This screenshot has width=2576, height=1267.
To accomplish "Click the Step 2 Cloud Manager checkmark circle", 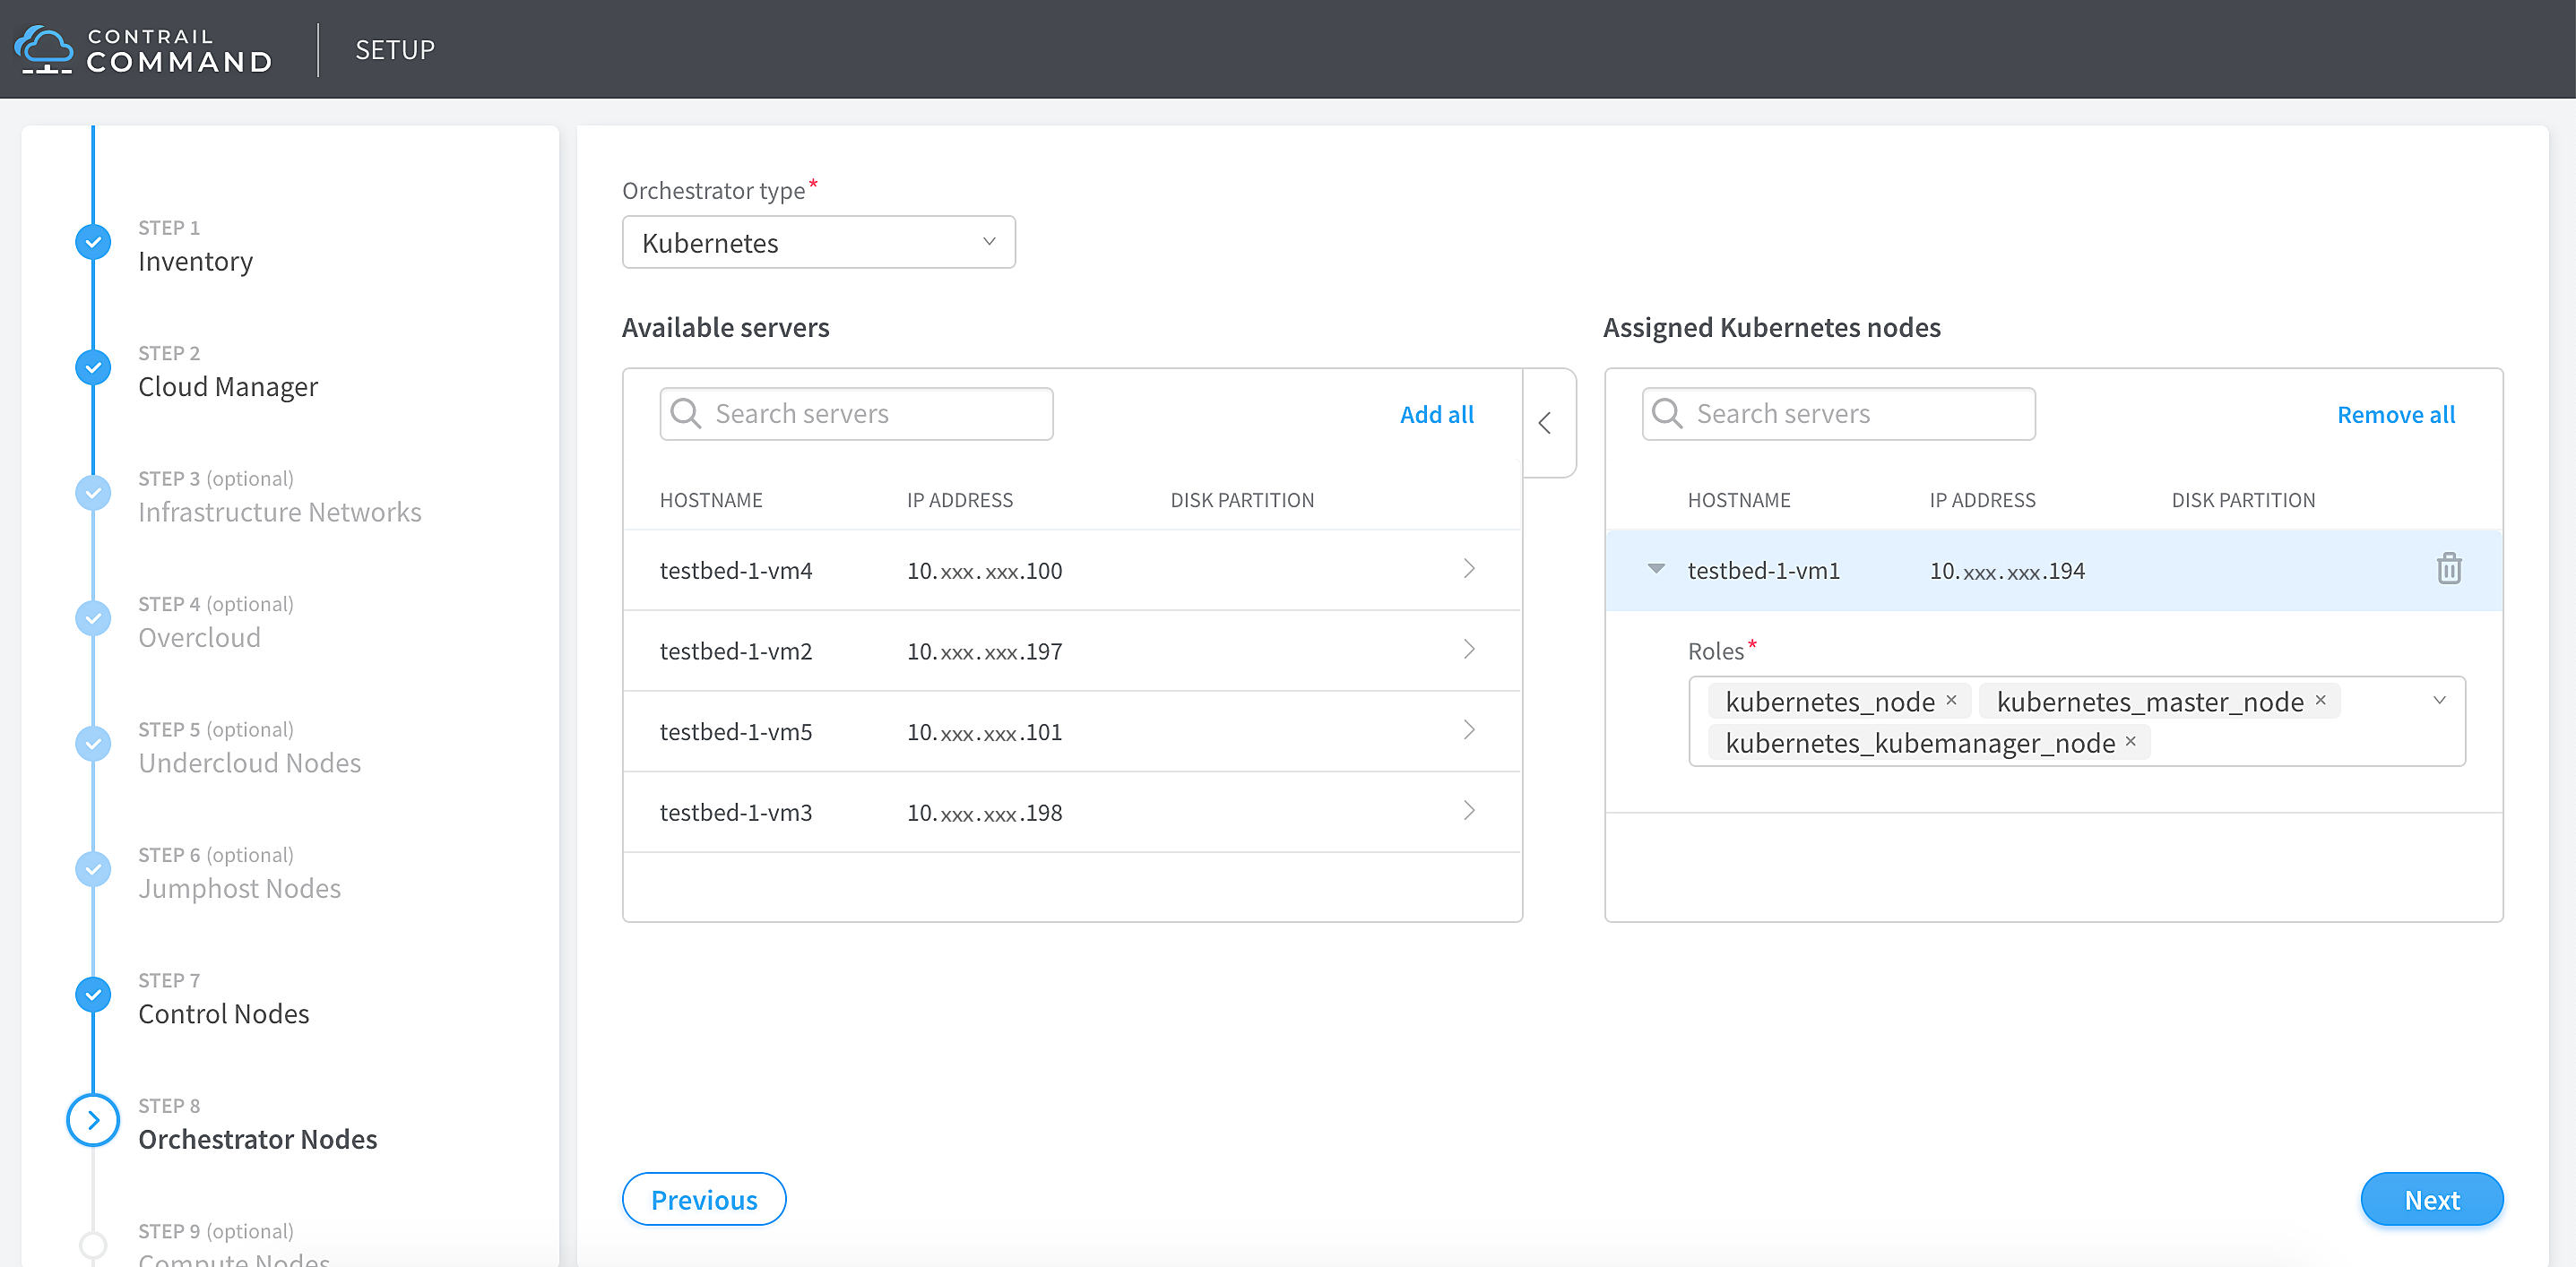I will (93, 367).
